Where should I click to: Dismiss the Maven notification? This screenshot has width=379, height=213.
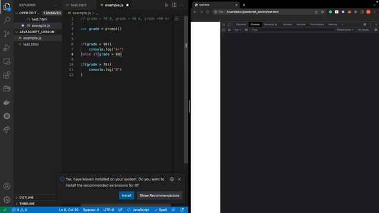pos(179,179)
